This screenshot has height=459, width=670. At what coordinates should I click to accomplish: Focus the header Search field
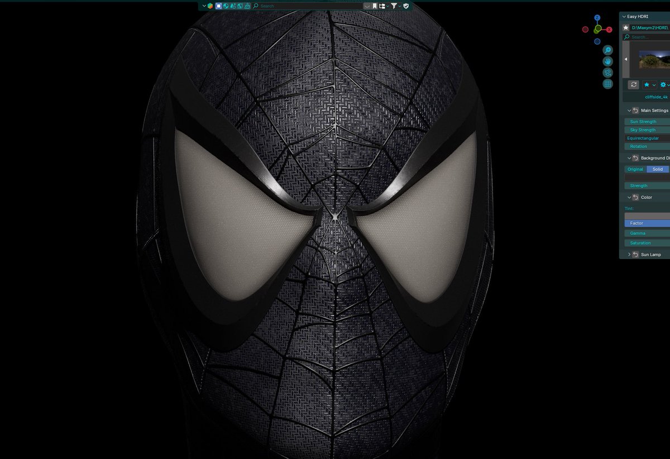click(308, 6)
